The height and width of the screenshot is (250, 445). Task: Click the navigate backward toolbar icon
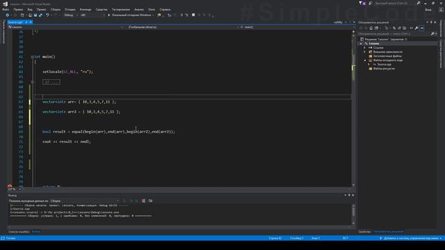(8, 15)
